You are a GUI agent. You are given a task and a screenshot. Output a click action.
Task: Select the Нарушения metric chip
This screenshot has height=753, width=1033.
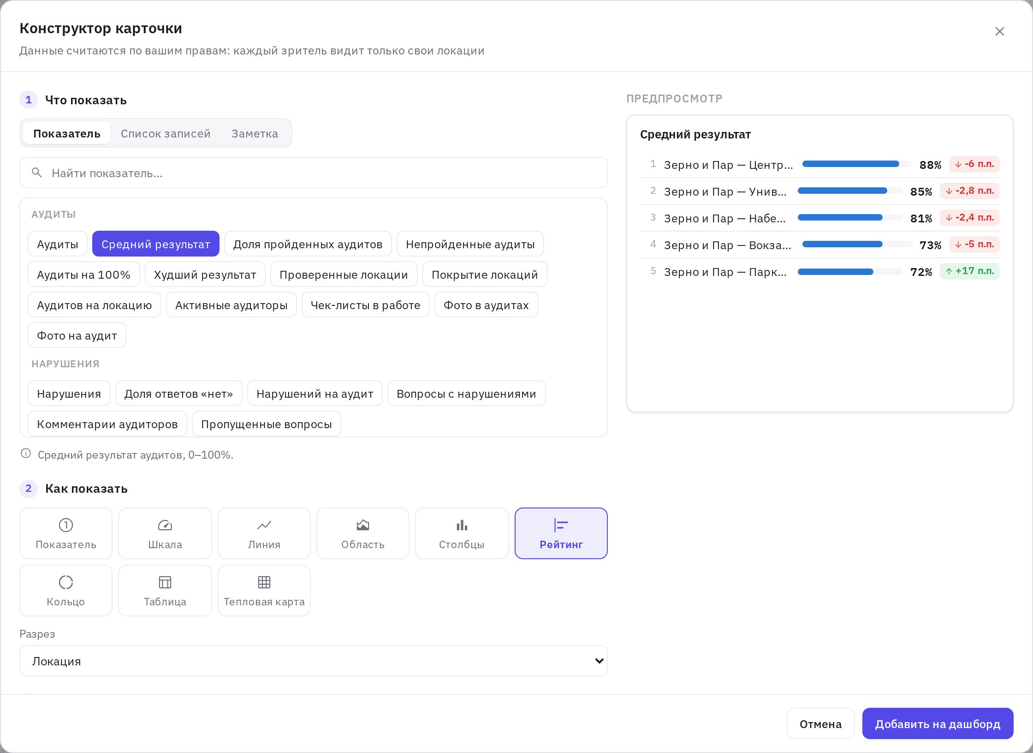coord(69,393)
